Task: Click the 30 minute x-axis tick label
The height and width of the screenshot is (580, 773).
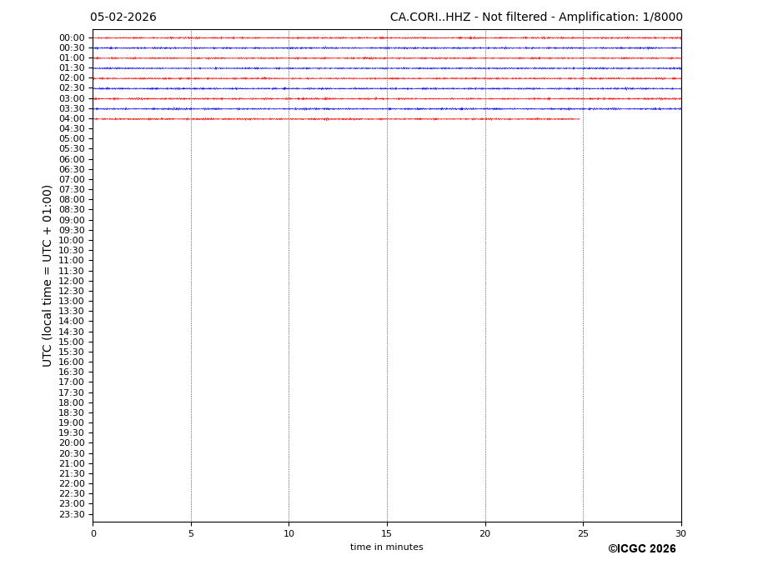Action: [x=680, y=534]
